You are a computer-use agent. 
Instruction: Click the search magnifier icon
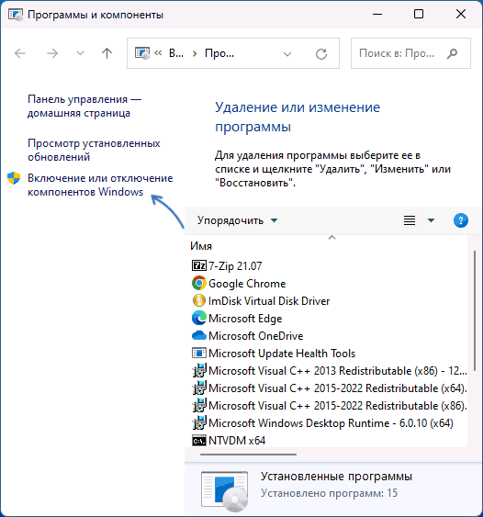[x=452, y=53]
